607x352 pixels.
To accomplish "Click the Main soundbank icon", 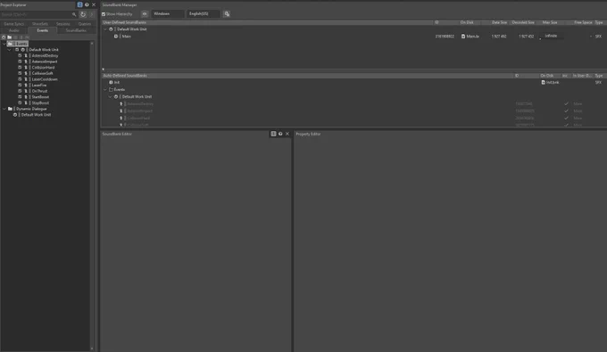I will pos(116,37).
